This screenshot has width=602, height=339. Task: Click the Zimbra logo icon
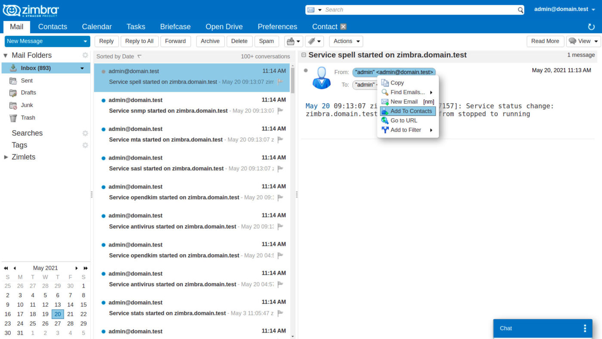pos(12,9)
